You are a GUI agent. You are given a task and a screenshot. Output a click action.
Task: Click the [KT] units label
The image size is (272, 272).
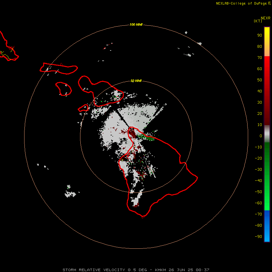(x=258, y=21)
